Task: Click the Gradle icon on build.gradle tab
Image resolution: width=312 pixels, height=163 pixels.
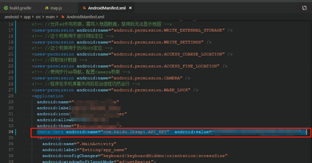Action: tap(6, 8)
